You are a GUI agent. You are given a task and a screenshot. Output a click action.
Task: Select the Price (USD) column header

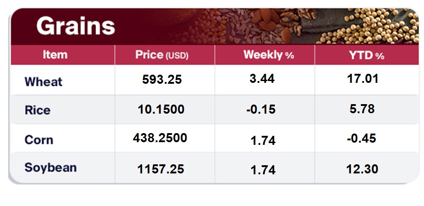[162, 55]
